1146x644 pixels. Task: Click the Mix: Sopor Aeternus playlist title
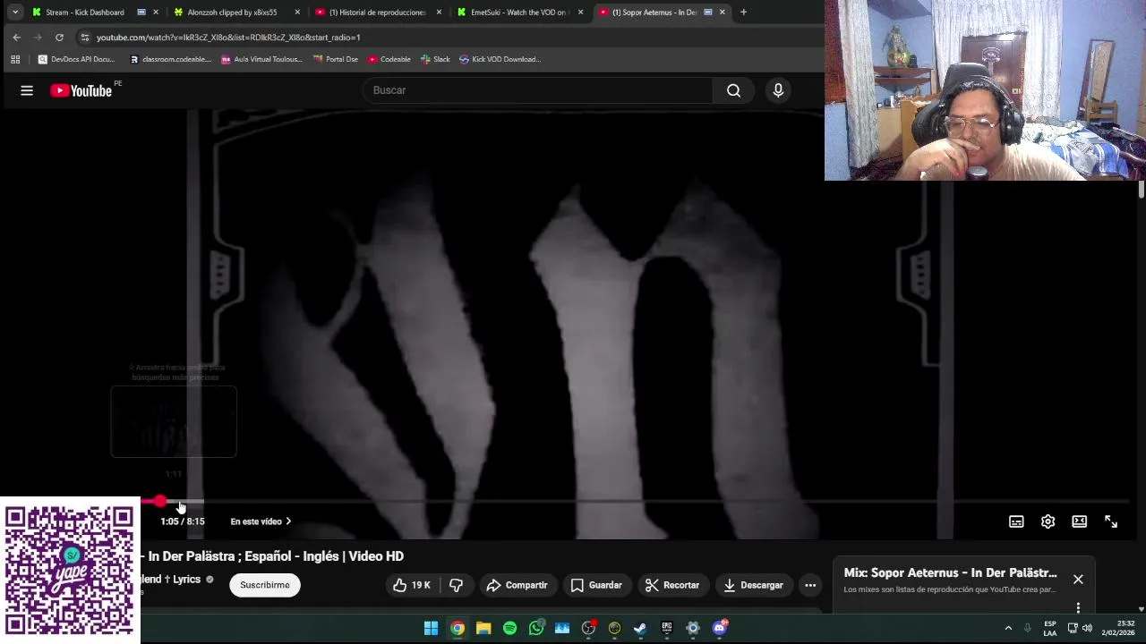point(950,572)
